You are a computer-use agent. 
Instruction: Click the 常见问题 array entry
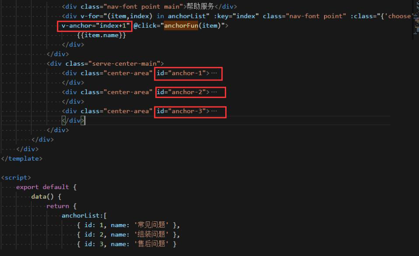[128, 225]
